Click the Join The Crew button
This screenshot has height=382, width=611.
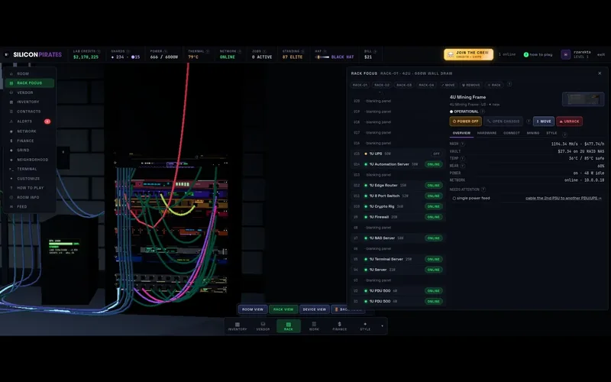[x=468, y=54]
